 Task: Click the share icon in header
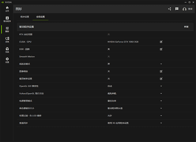click(x=169, y=9)
